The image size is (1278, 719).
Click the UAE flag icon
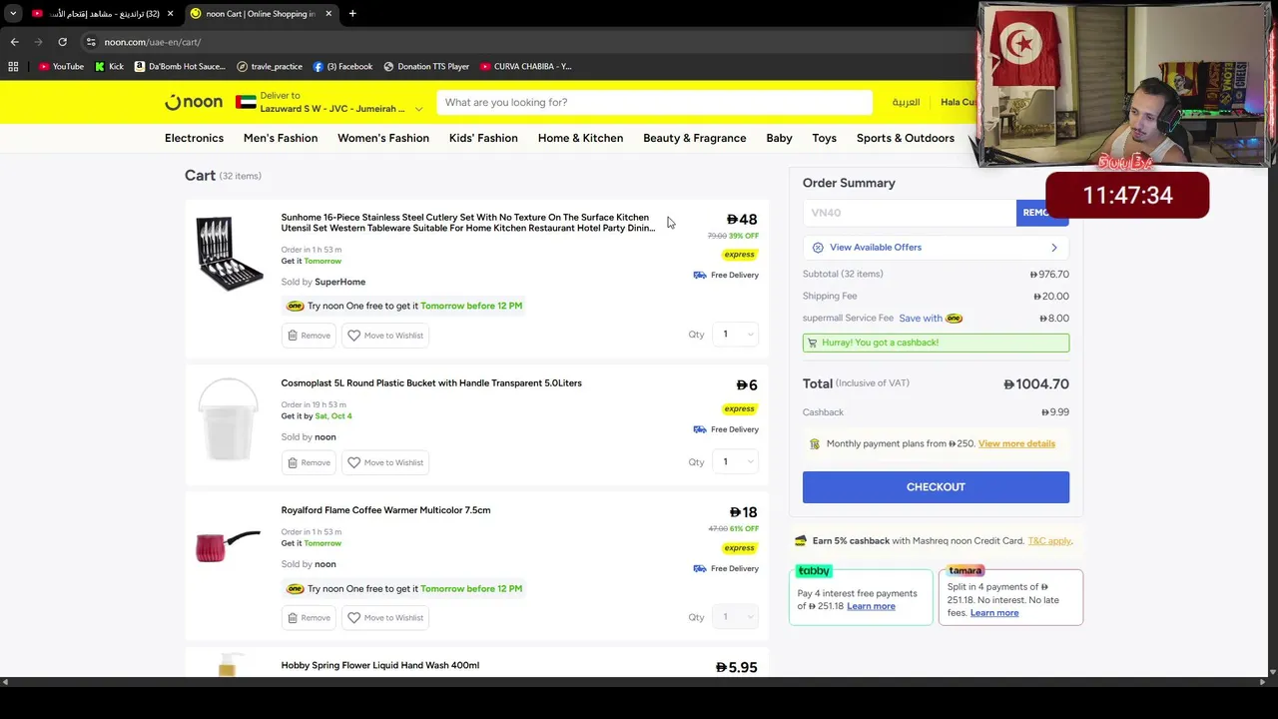click(x=246, y=102)
